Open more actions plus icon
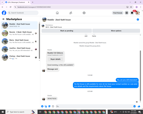The width and height of the screenshot is (143, 114). [x=42, y=106]
